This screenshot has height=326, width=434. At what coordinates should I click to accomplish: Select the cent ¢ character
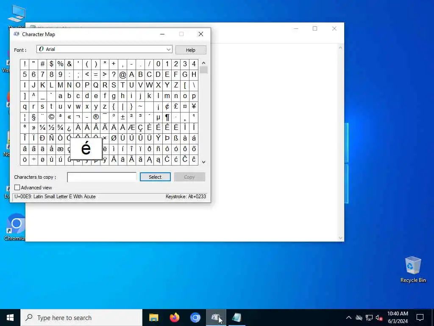click(167, 107)
